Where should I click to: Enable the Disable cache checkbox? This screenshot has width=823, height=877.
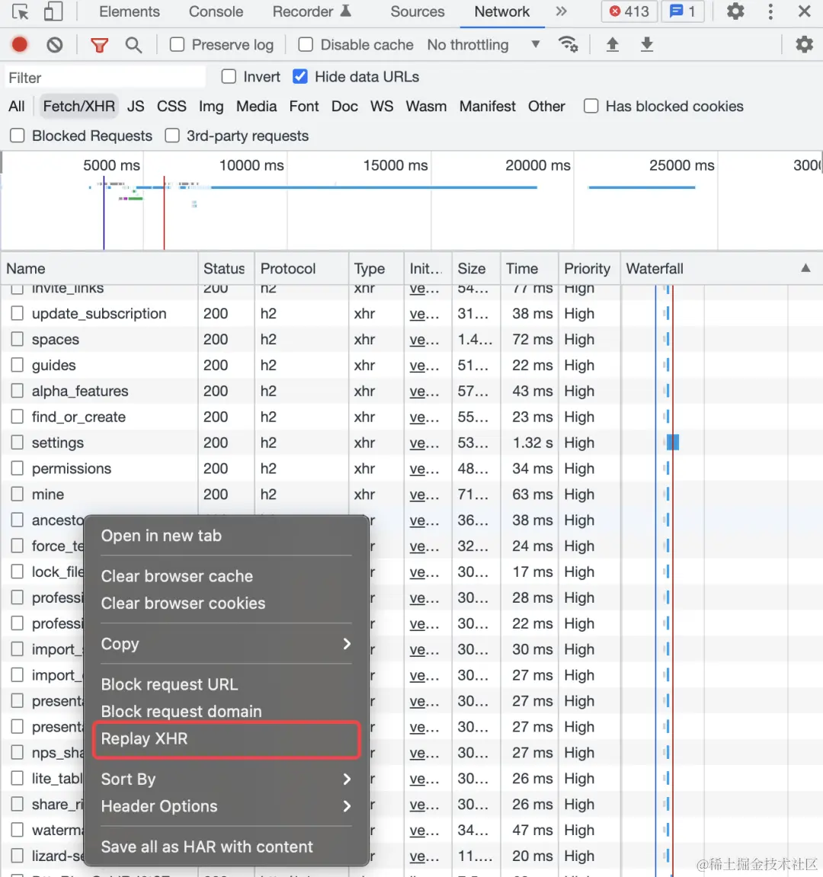pos(306,44)
